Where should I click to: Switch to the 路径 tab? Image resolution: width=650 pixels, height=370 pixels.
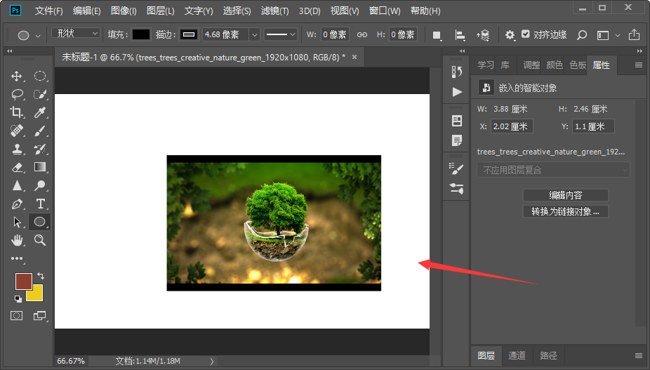tap(548, 355)
